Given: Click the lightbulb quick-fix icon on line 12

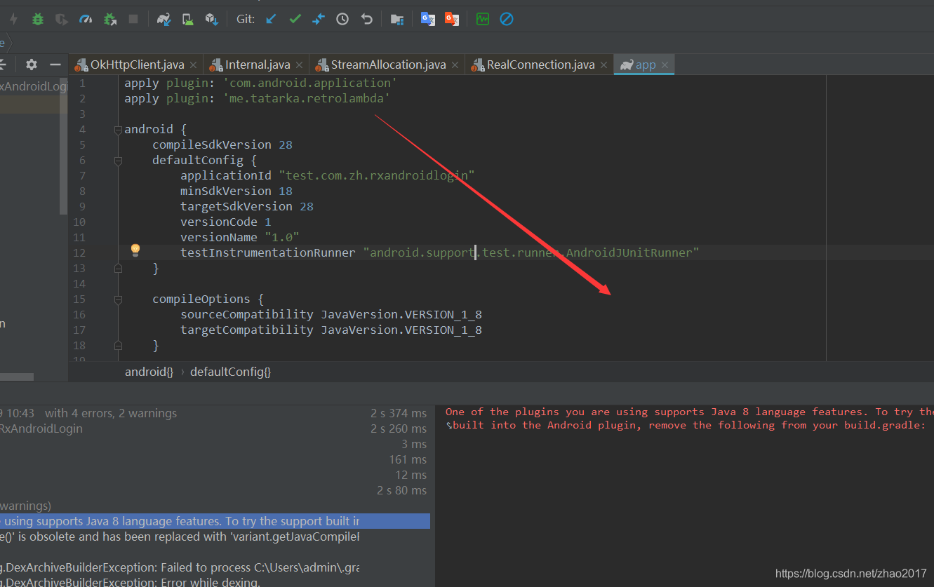Looking at the screenshot, I should coord(135,250).
